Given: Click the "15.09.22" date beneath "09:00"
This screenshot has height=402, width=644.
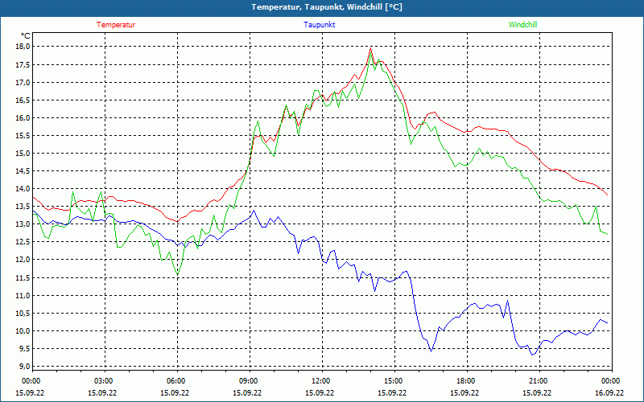Looking at the screenshot, I should click(247, 392).
